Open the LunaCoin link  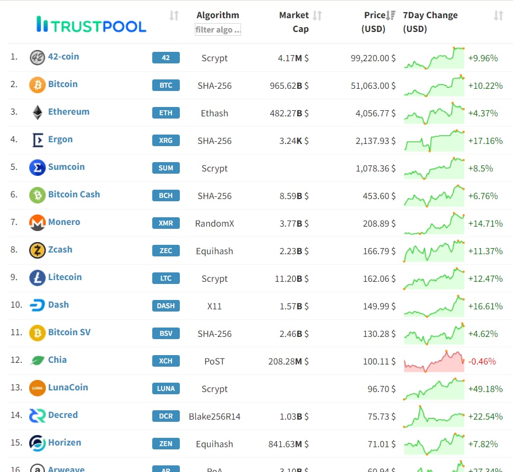click(x=68, y=388)
